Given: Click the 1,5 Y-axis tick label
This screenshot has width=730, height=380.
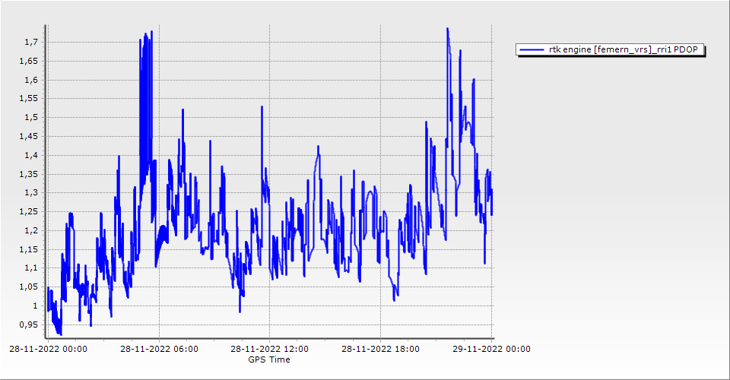Looking at the screenshot, I should click(30, 117).
